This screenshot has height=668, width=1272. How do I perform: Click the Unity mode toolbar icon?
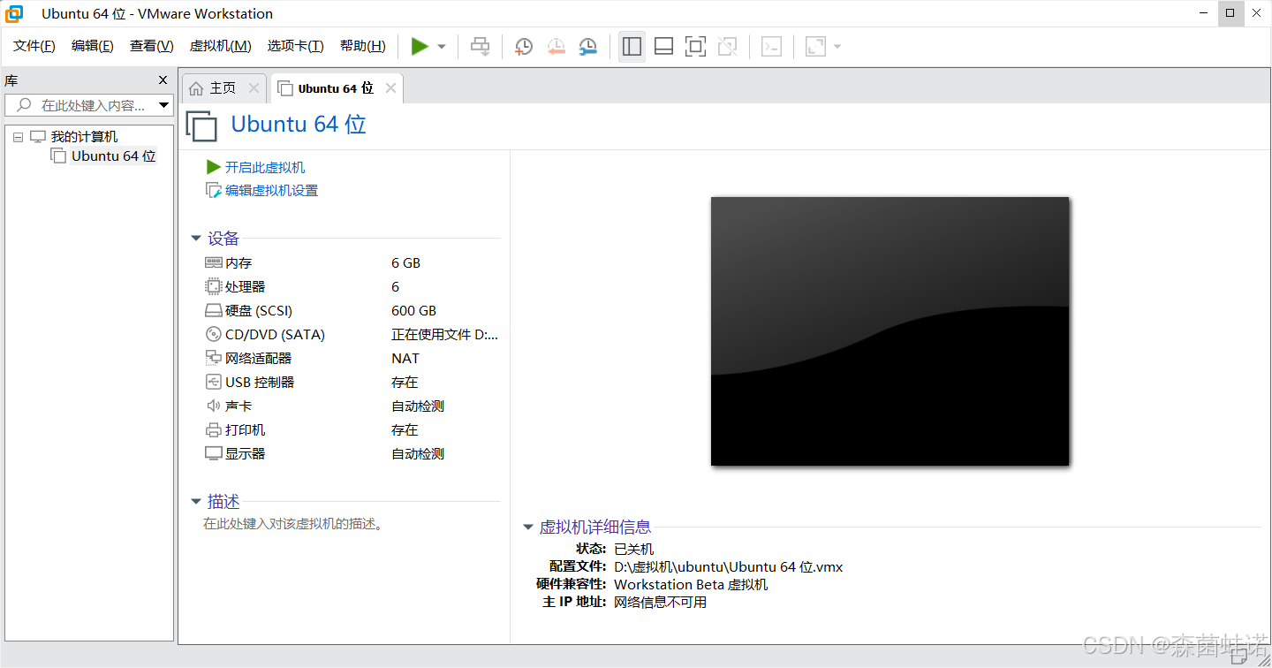pyautogui.click(x=727, y=47)
